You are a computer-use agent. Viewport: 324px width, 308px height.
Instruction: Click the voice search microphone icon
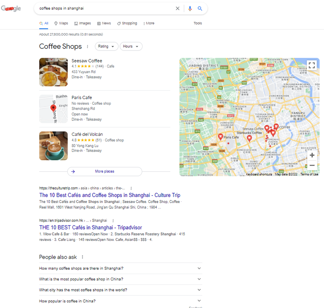tap(190, 8)
